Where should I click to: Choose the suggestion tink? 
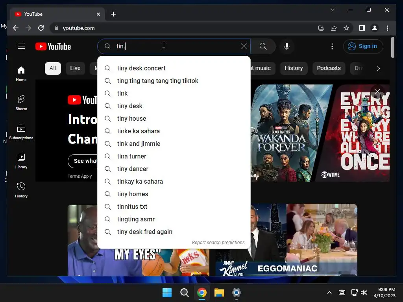pyautogui.click(x=174, y=93)
